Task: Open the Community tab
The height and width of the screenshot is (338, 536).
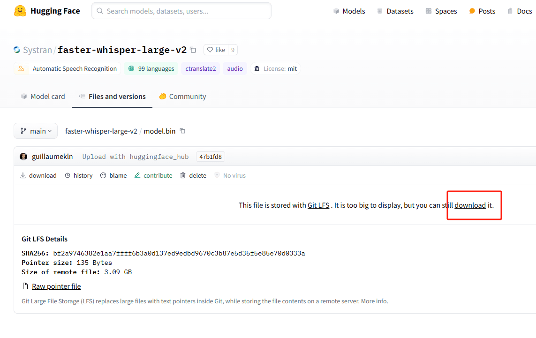Action: 182,96
